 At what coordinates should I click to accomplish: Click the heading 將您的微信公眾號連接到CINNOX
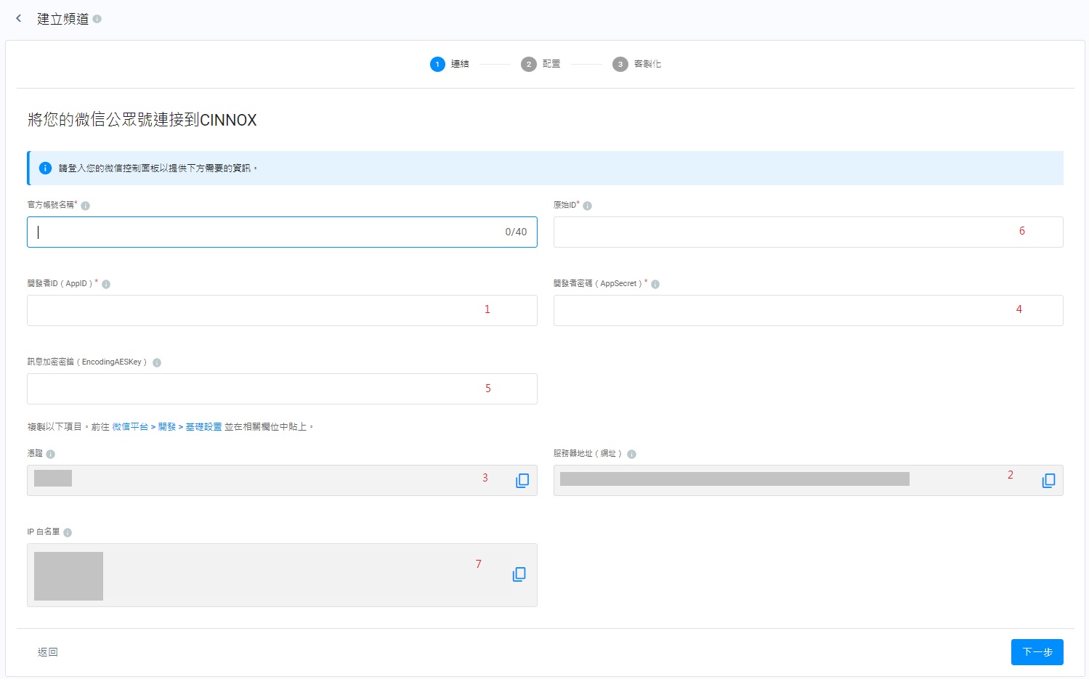[142, 120]
